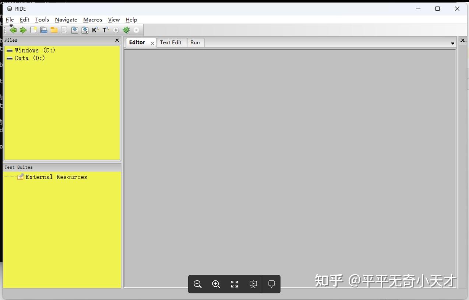Search tests using the T magnifier icon

(x=105, y=30)
